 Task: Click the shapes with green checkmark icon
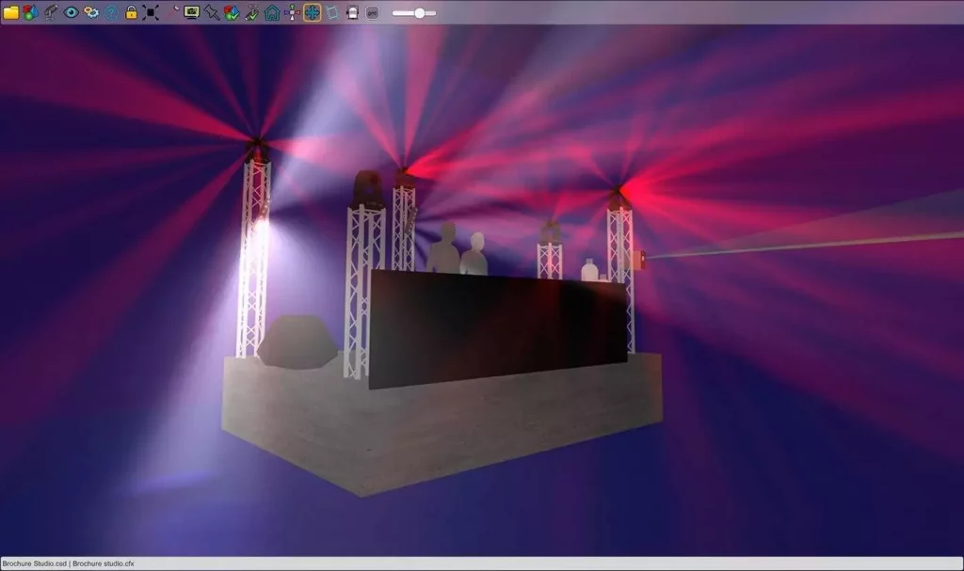(232, 12)
